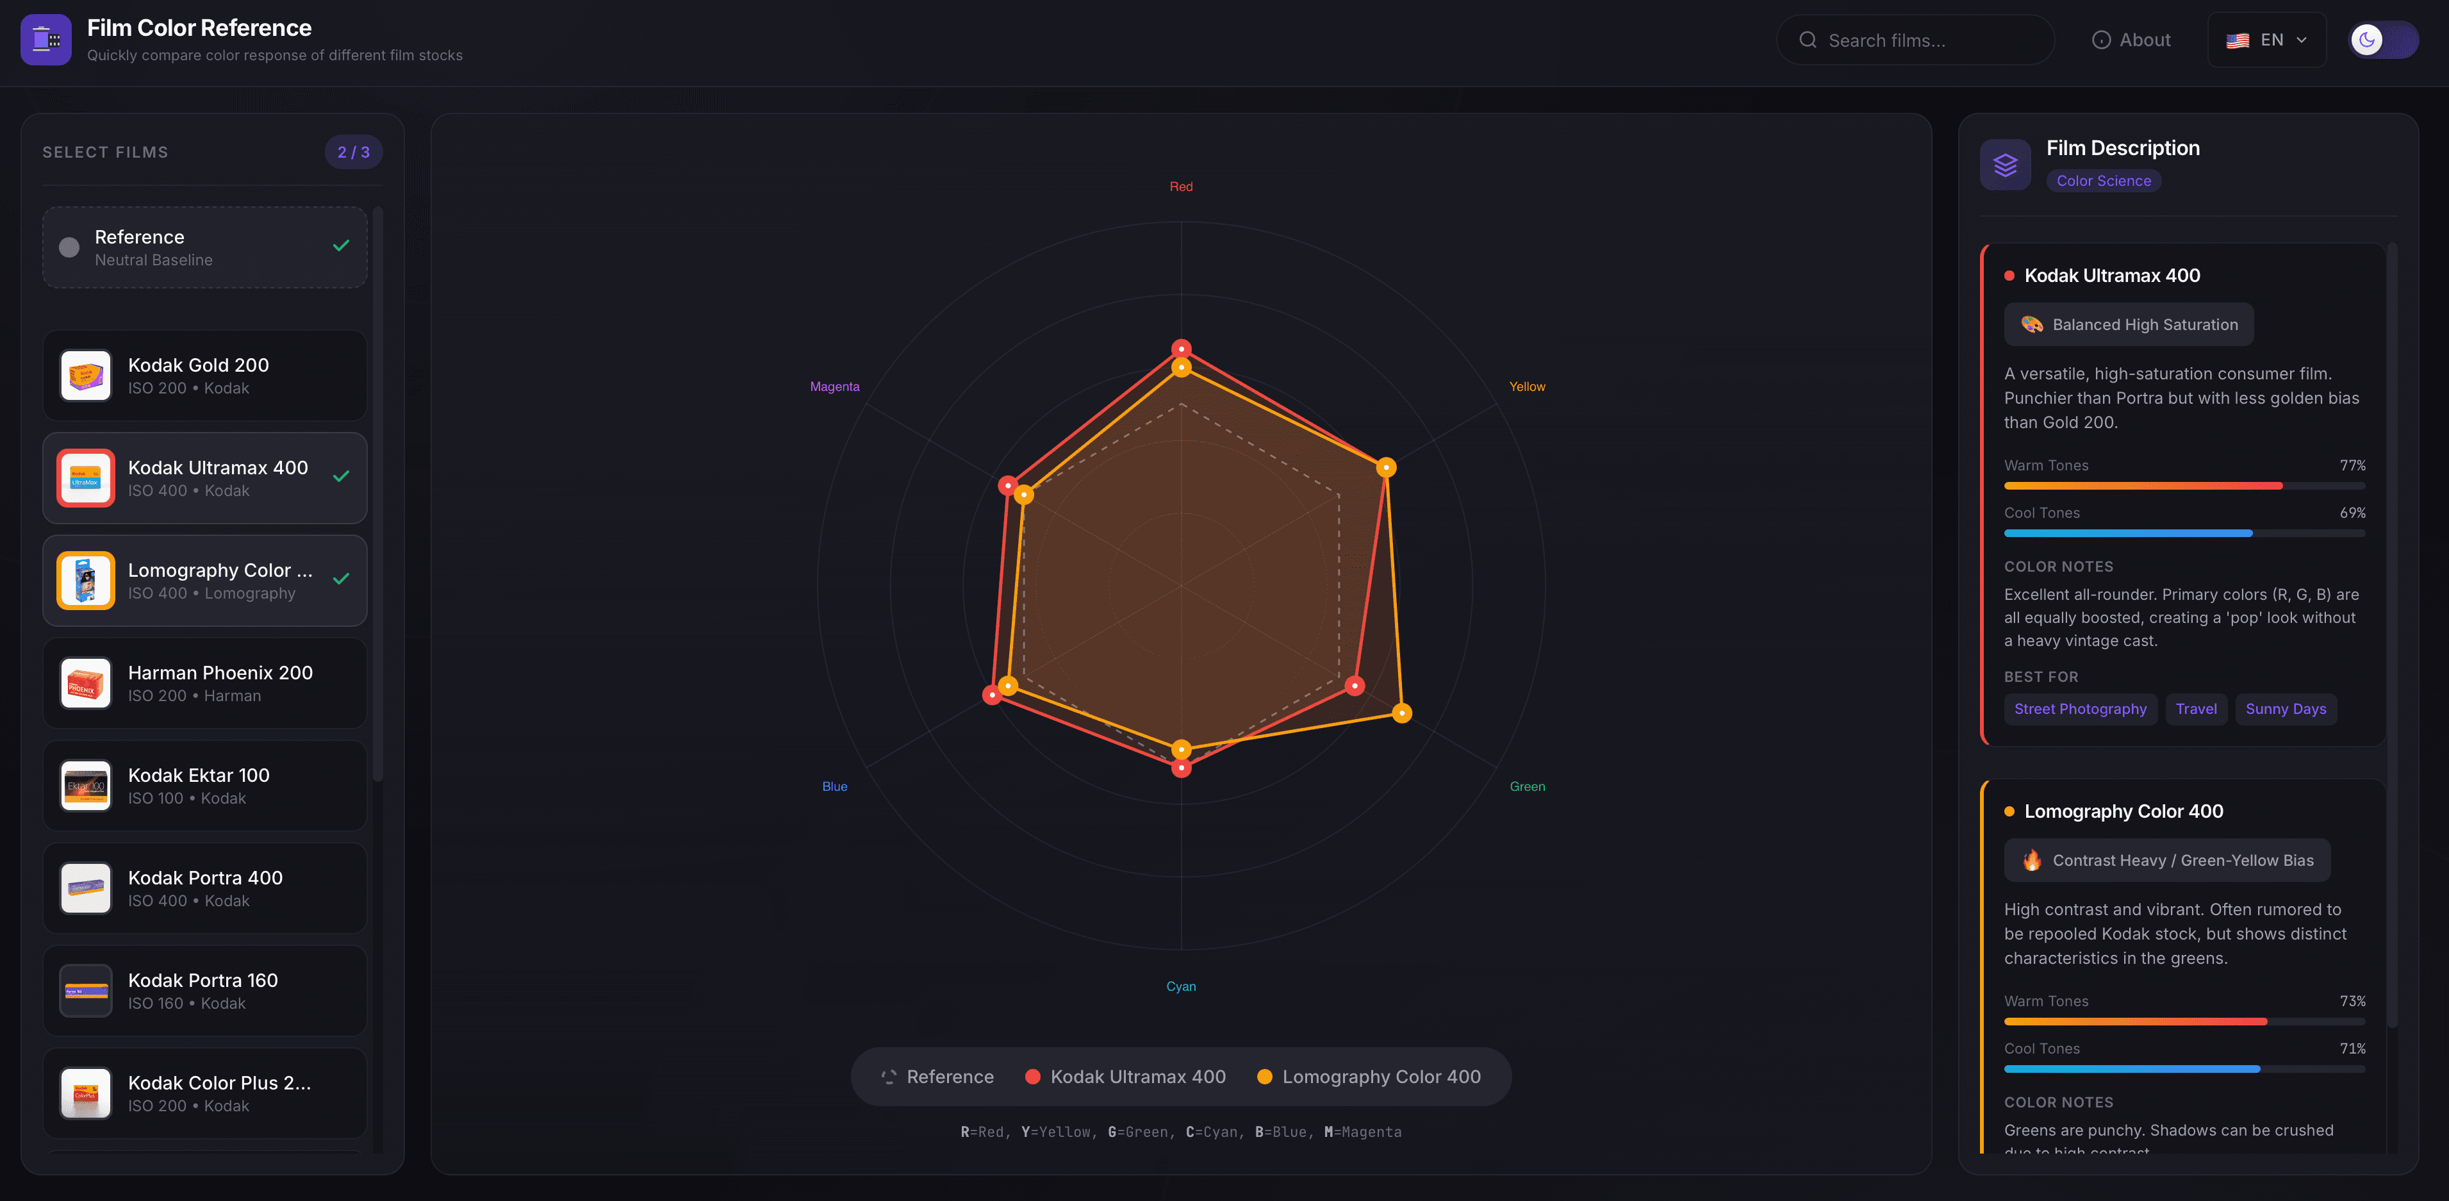Deselect the Kodak Ultramax 400 checkmark
This screenshot has height=1201, width=2449.
click(x=342, y=476)
